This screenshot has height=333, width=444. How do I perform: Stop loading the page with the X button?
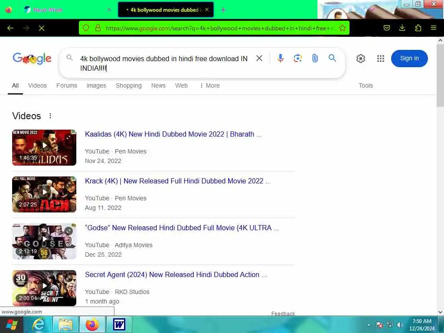coord(42,28)
